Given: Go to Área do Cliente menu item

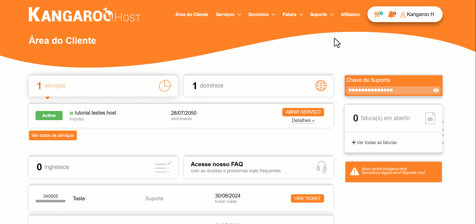Looking at the screenshot, I should click(192, 15).
